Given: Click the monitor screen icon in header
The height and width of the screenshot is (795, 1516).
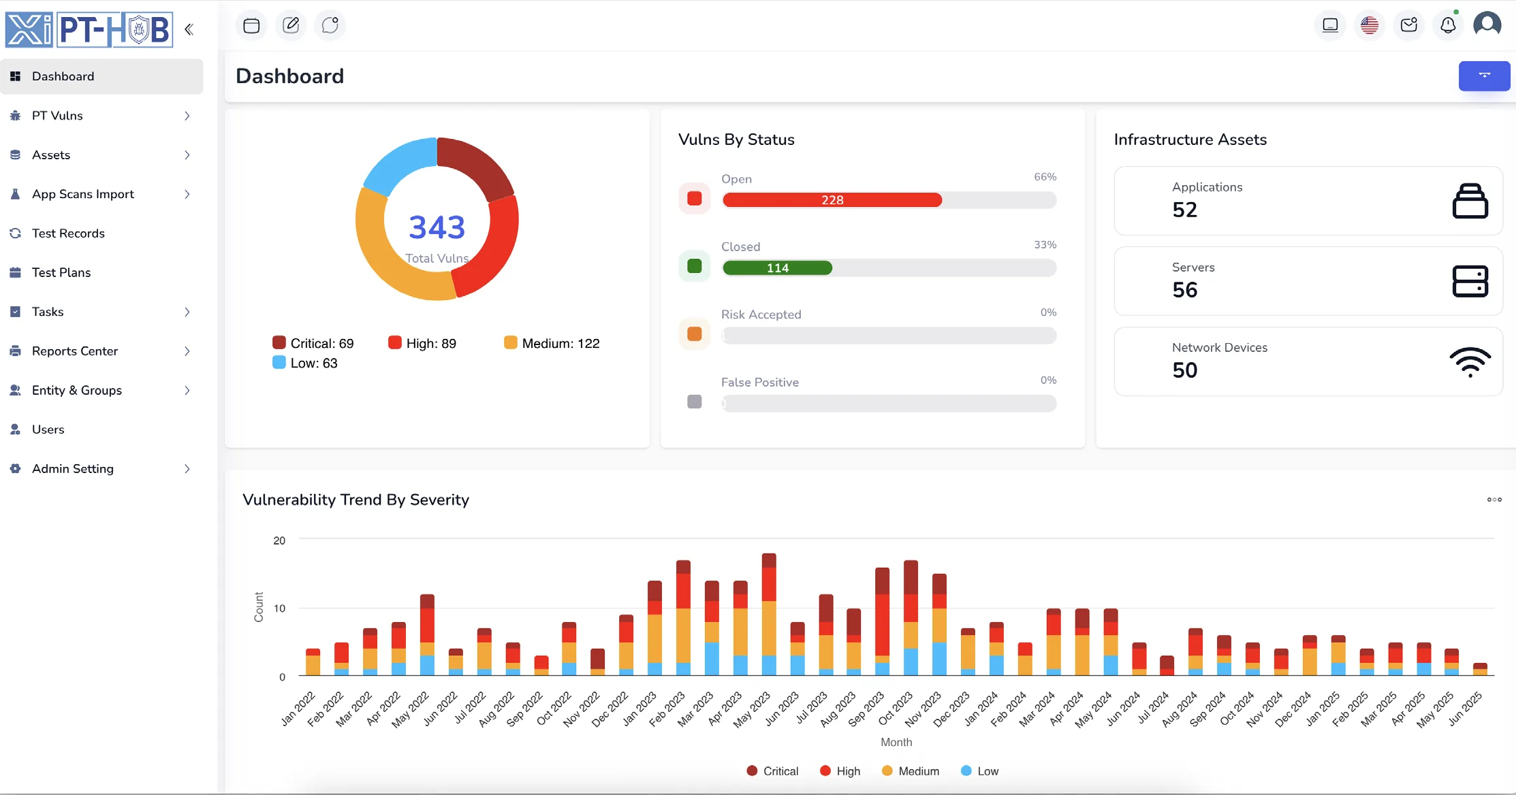Looking at the screenshot, I should [x=1330, y=26].
